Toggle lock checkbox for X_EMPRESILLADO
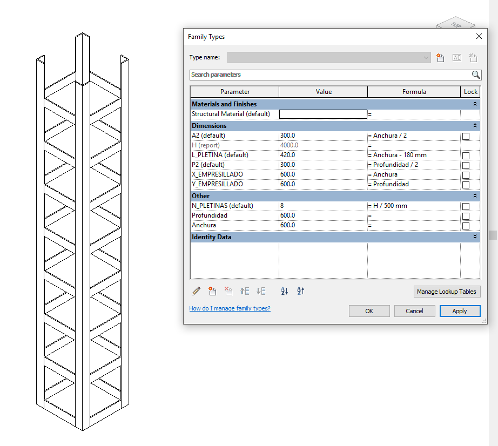Screen dimensions: 498x446 pos(466,175)
